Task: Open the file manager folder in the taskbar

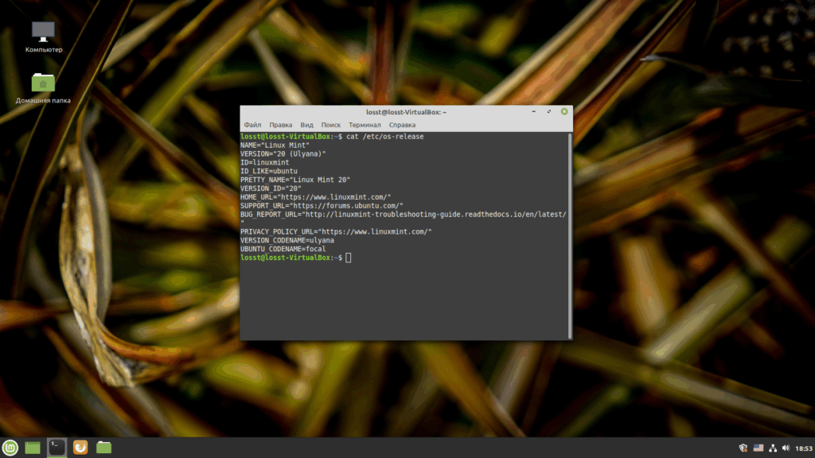Action: pos(104,447)
